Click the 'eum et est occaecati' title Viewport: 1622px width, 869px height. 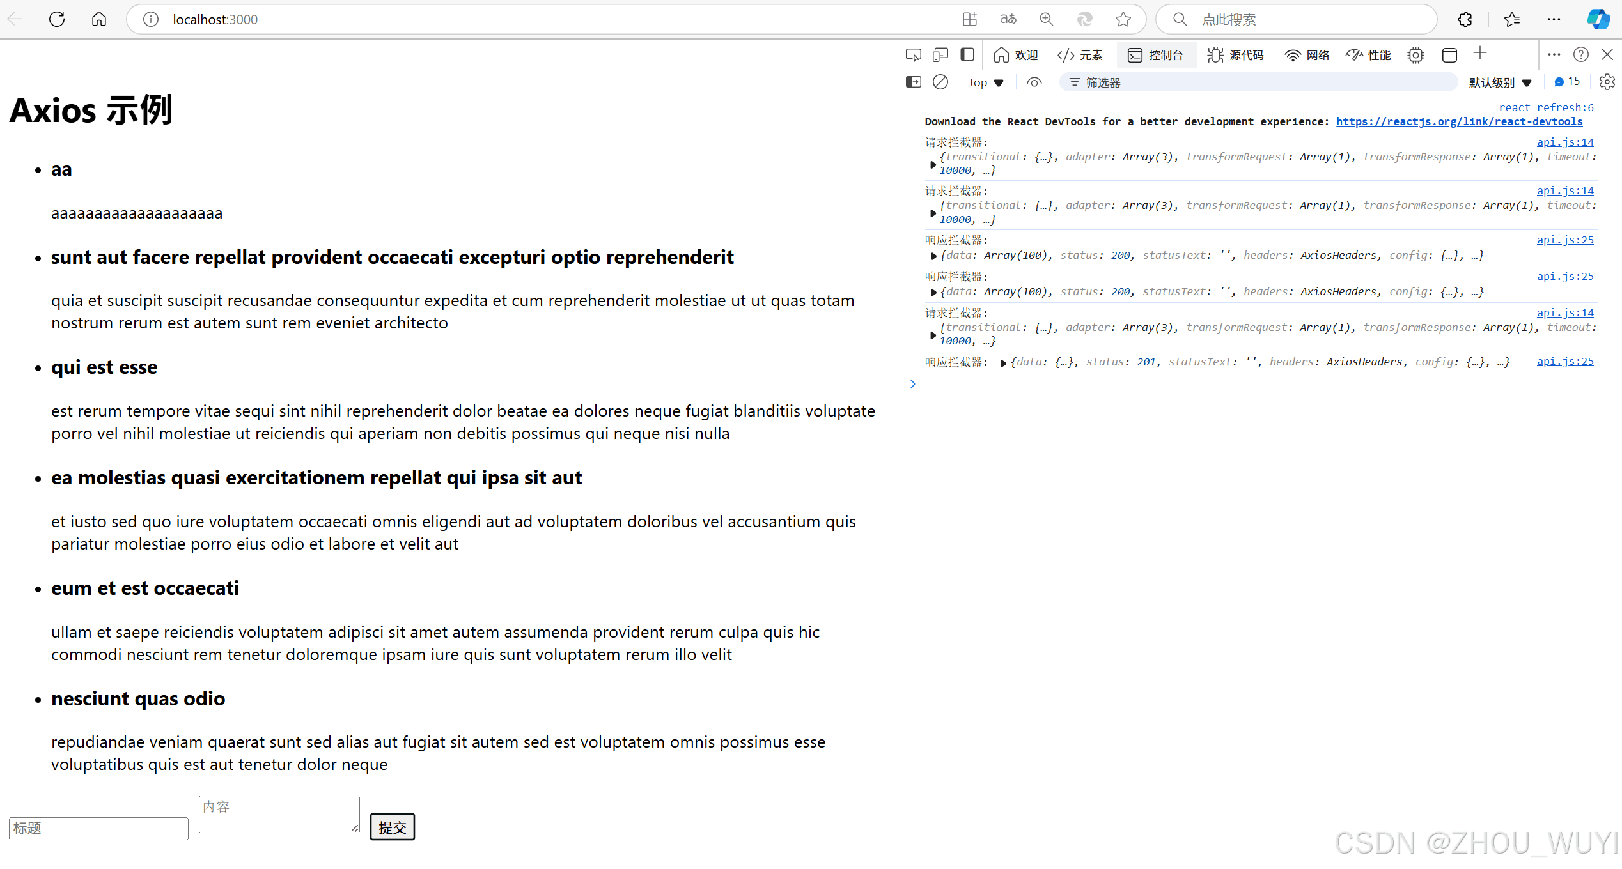pyautogui.click(x=145, y=588)
